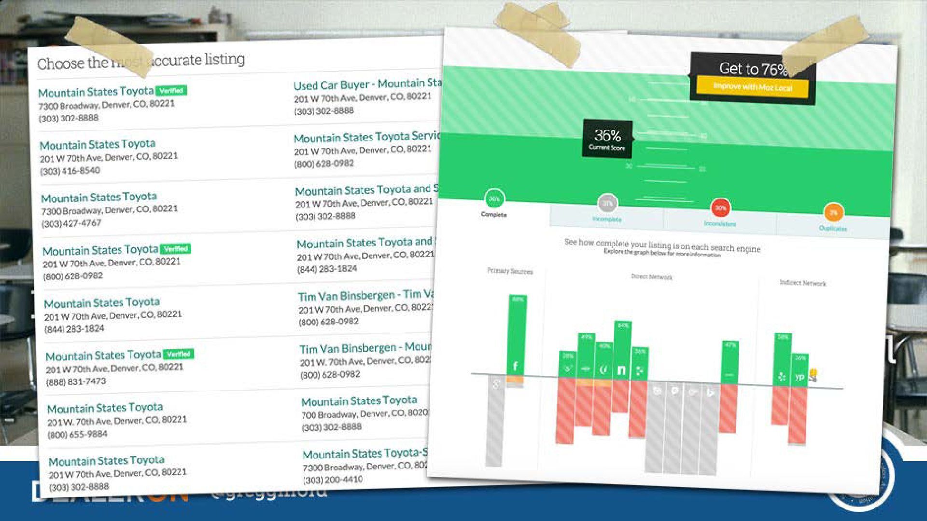Click Verified badge on the (800) 628-0982 Mountain States Toyota listing
927x521 pixels.
tap(176, 248)
